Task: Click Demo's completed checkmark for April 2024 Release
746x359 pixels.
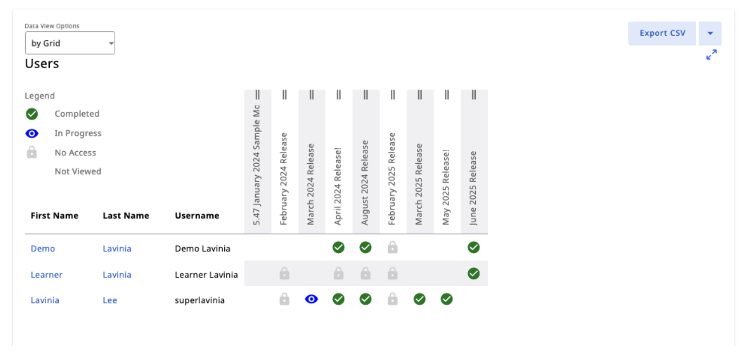Action: pyautogui.click(x=338, y=248)
